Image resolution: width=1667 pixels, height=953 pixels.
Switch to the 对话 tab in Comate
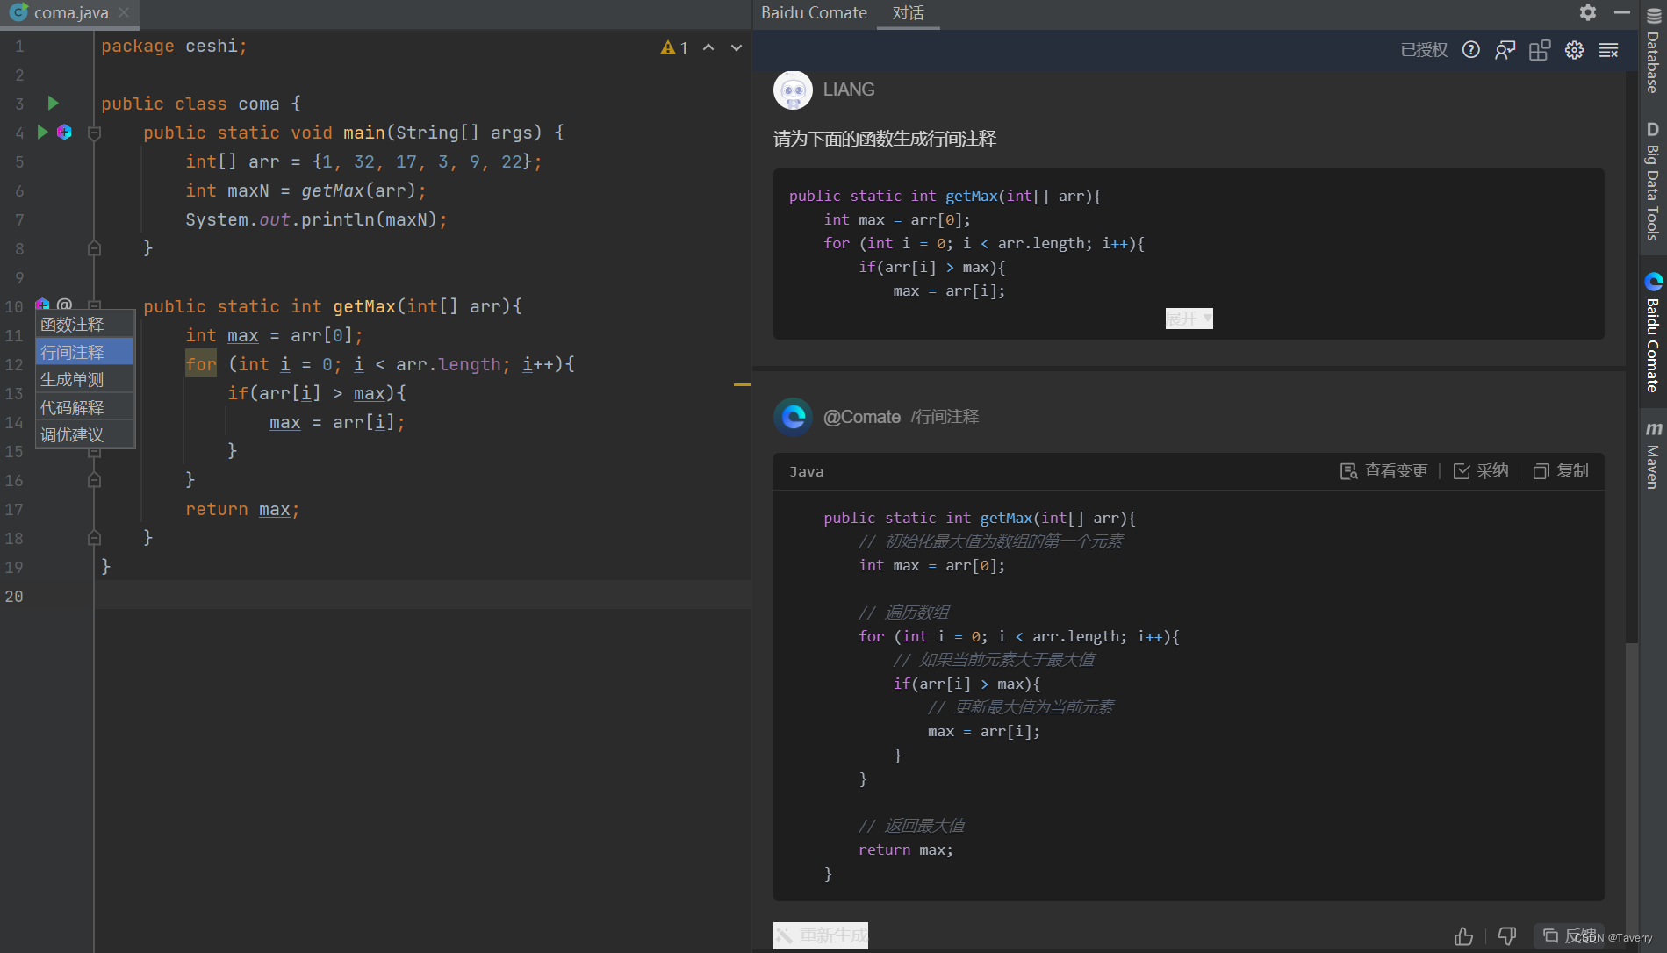pos(909,13)
